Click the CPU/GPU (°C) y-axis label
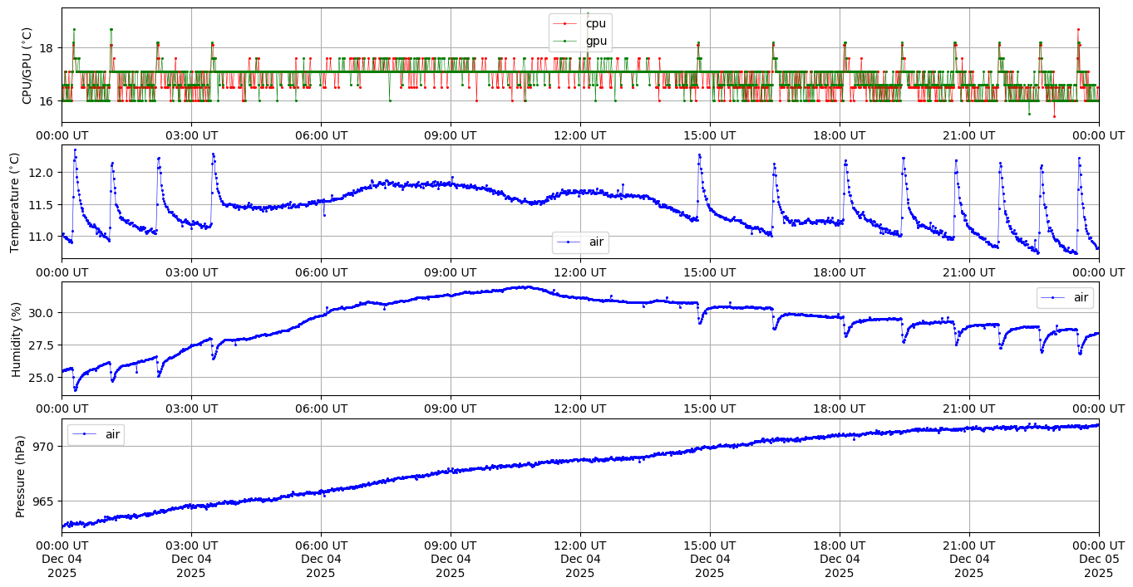The width and height of the screenshot is (1133, 587). (x=27, y=66)
